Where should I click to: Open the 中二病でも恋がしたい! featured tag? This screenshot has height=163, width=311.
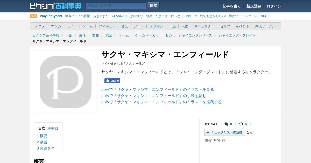(210, 16)
